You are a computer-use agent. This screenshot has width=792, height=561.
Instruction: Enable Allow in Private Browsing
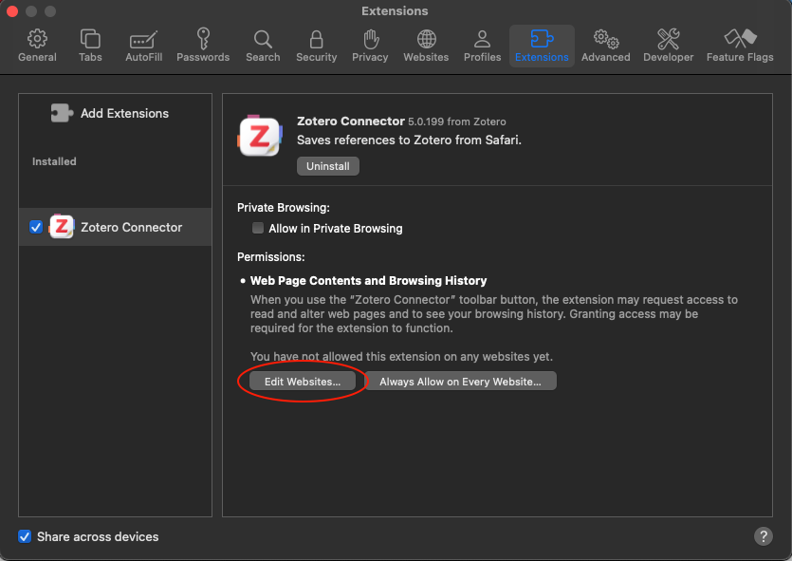pos(258,228)
